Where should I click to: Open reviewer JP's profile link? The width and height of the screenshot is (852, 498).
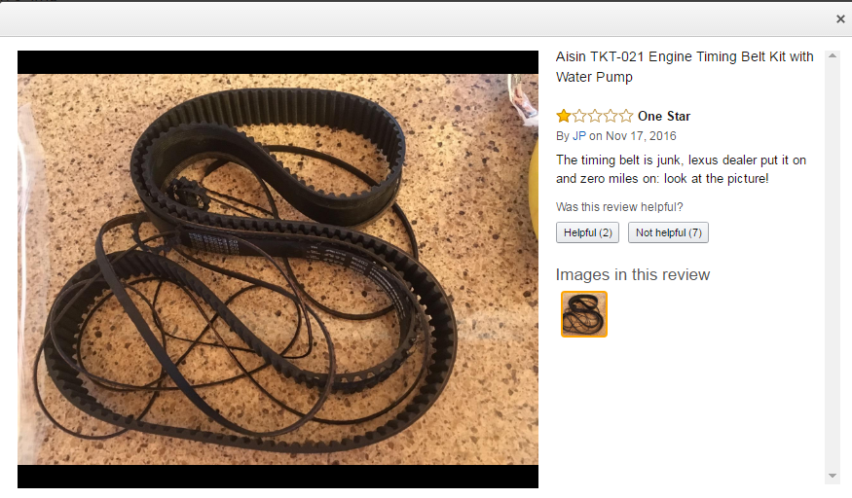coord(579,136)
